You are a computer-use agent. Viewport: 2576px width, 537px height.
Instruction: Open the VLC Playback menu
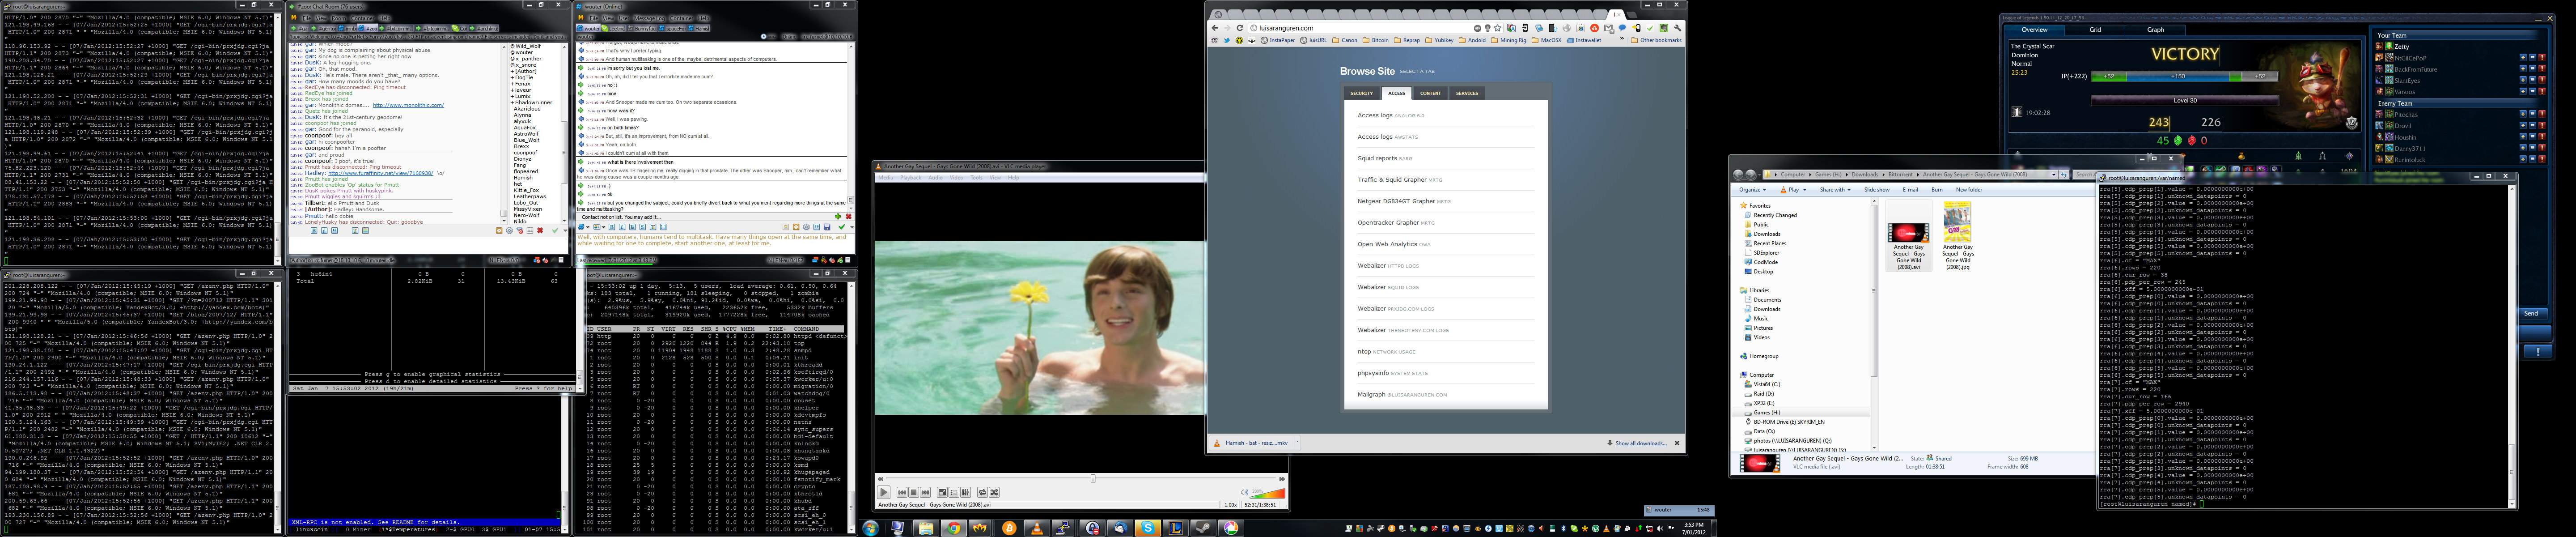click(x=911, y=178)
